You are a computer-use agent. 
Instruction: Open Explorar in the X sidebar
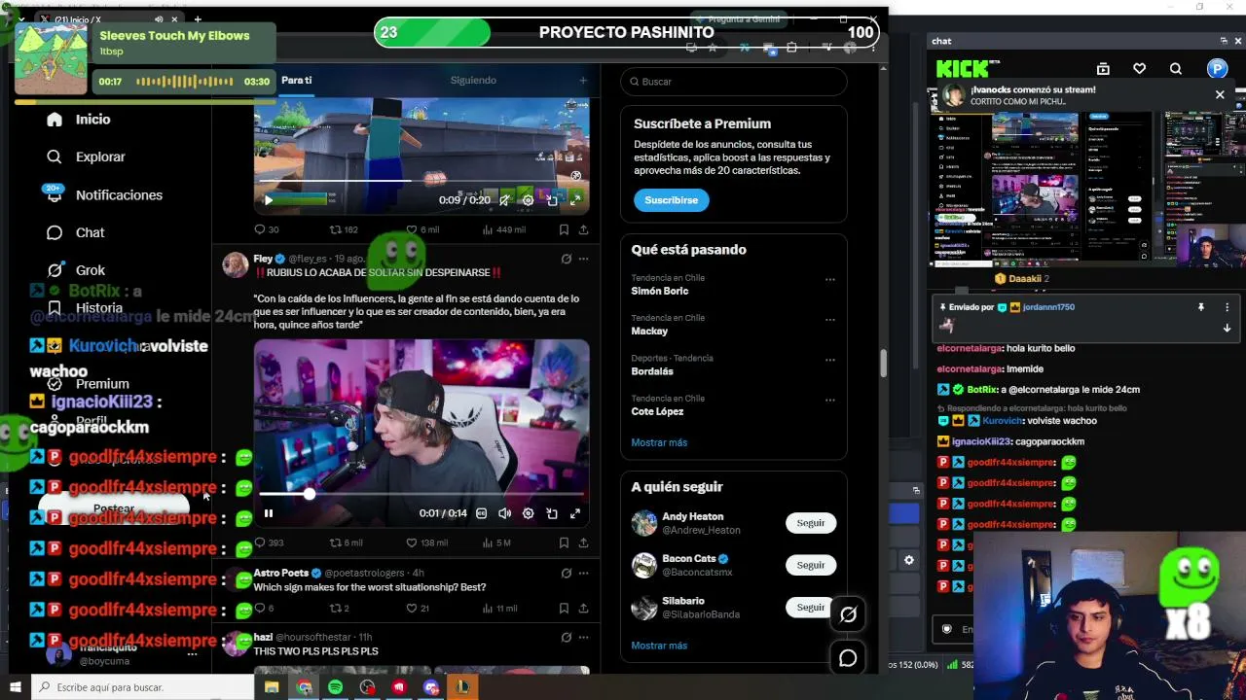pyautogui.click(x=86, y=157)
